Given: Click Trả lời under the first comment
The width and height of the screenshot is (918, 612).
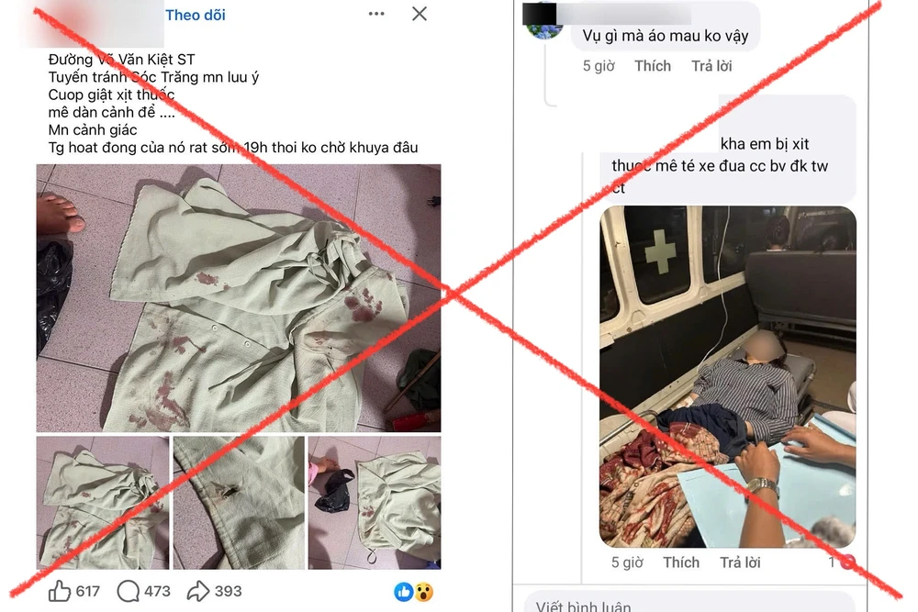Looking at the screenshot, I should [711, 65].
